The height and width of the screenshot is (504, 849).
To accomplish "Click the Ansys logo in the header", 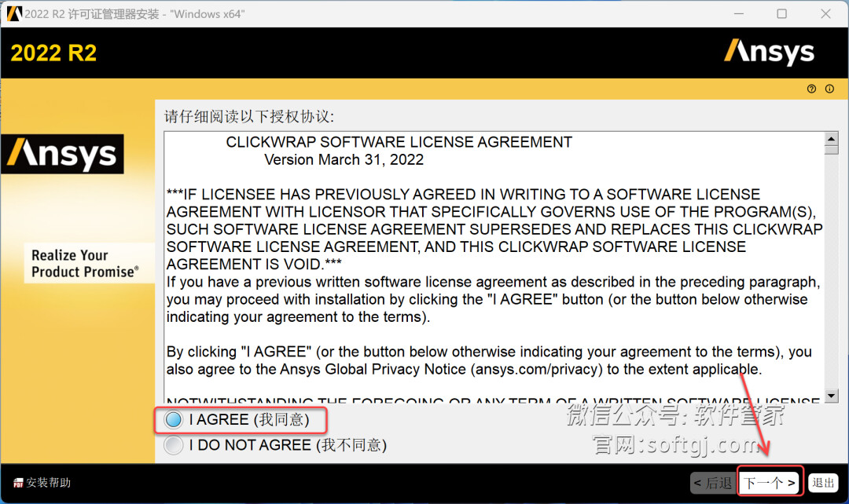I will 770,52.
